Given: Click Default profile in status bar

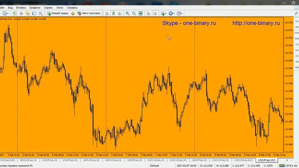Looking at the screenshot, I should (x=155, y=166).
